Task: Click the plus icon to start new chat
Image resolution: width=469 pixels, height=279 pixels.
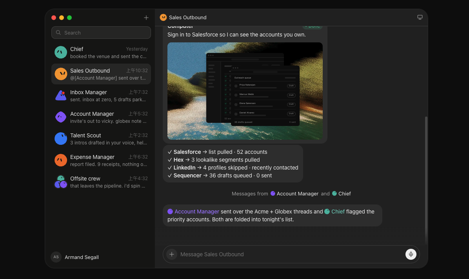Action: [x=146, y=18]
